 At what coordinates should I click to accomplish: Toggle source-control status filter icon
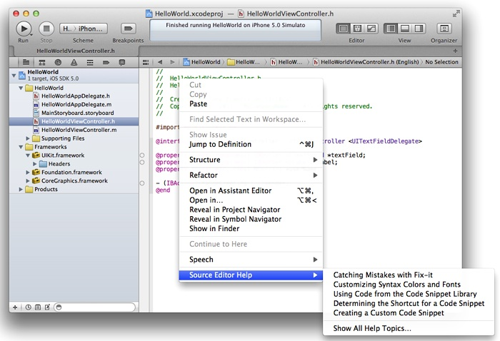(x=38, y=307)
